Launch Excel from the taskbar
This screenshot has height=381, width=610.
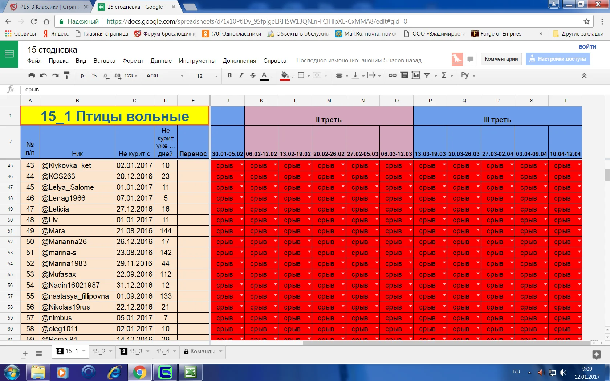point(190,372)
